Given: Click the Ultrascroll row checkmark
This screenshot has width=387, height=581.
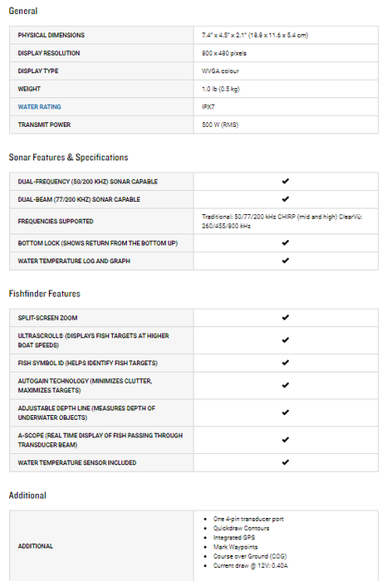Looking at the screenshot, I should (285, 340).
